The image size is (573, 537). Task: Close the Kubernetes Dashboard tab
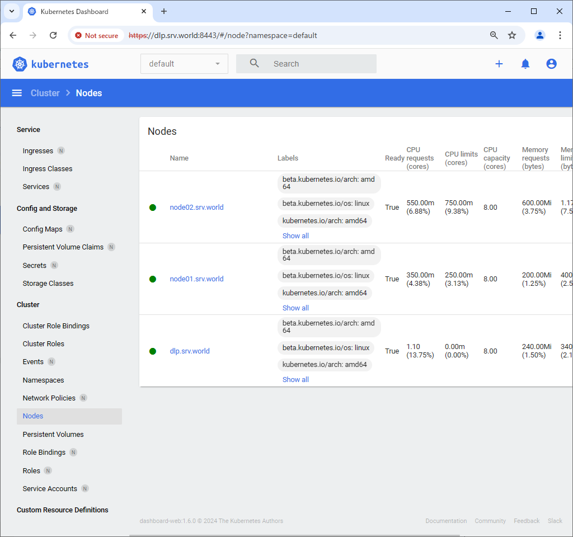click(x=144, y=11)
